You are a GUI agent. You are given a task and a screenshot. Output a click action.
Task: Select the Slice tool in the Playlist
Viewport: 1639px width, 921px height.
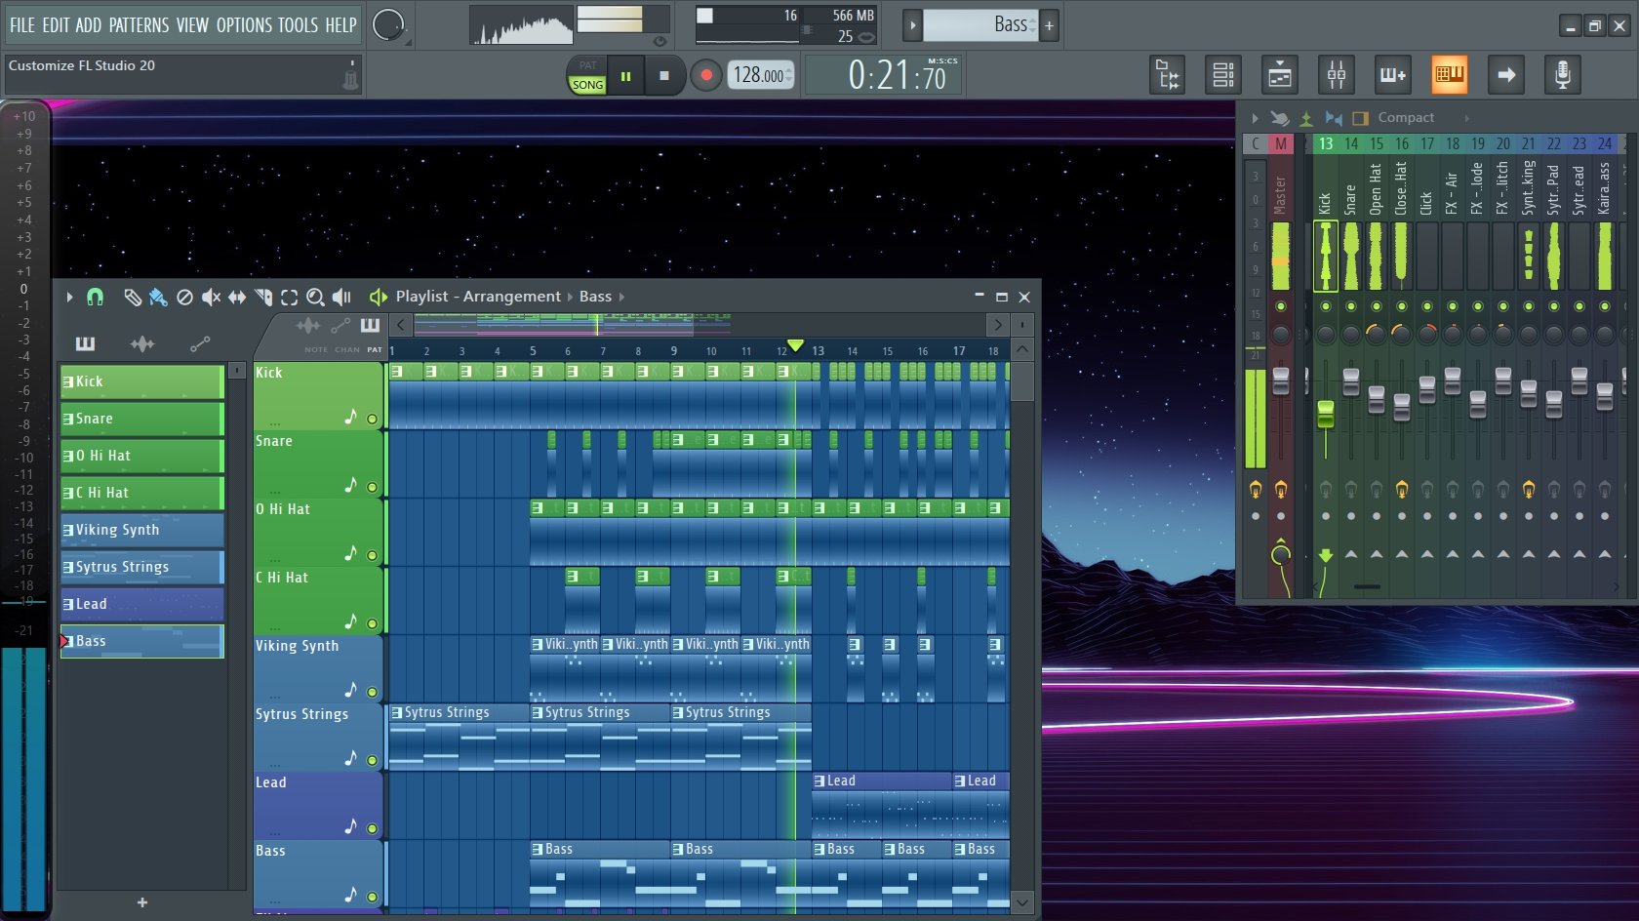(x=261, y=297)
